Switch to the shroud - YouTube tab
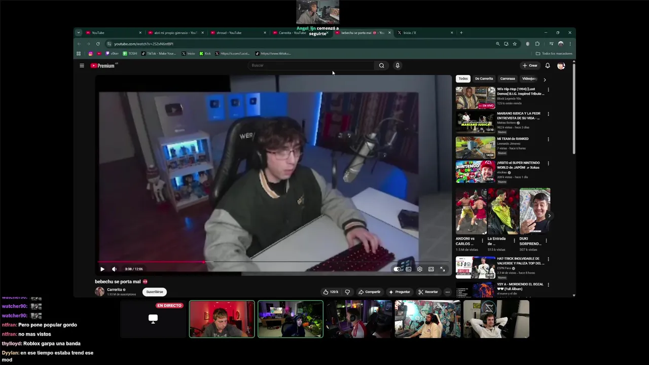 point(238,32)
